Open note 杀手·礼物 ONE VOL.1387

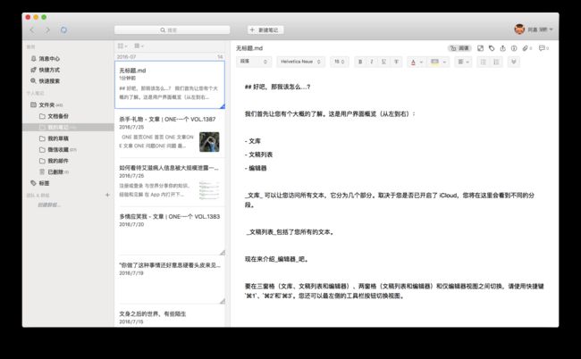click(170, 134)
